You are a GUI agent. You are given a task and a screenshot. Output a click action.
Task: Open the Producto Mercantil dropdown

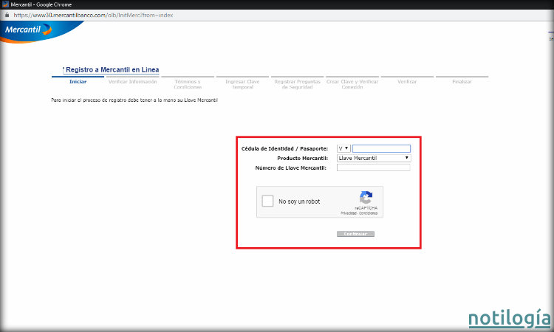tap(374, 158)
